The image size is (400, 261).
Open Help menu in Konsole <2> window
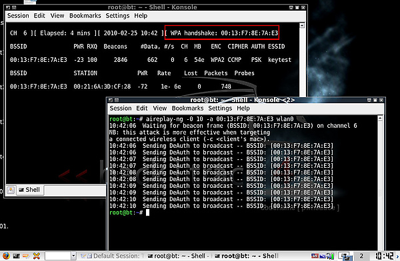243,109
